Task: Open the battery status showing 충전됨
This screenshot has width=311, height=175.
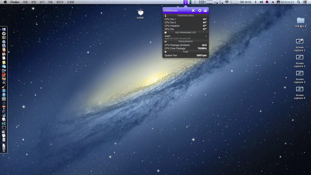Action: point(246,2)
